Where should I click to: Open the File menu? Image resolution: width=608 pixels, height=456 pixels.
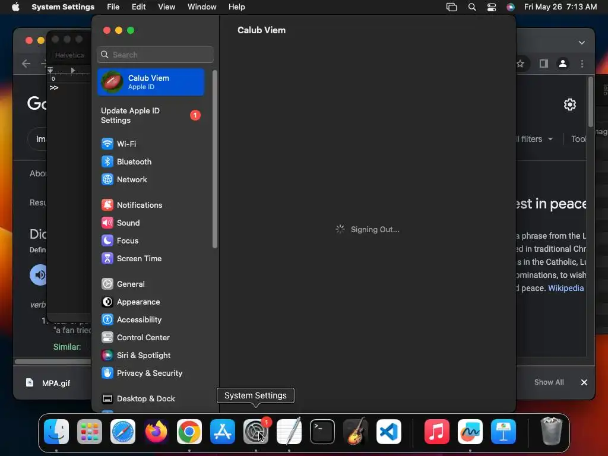(x=113, y=7)
